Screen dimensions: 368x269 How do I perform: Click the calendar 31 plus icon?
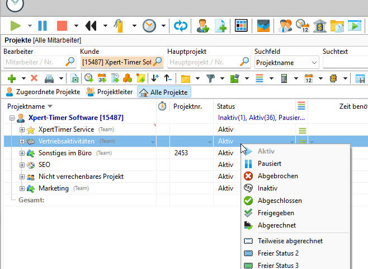102,78
